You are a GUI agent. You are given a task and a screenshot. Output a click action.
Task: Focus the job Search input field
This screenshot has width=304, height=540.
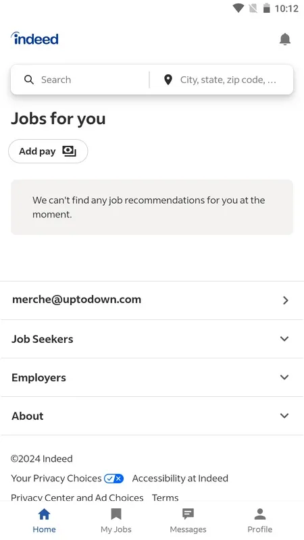pyautogui.click(x=80, y=80)
